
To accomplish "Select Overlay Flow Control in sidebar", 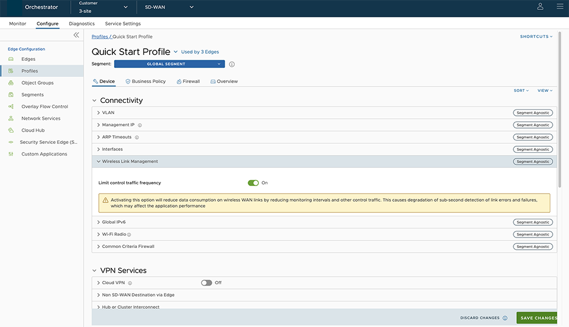I will pos(44,106).
